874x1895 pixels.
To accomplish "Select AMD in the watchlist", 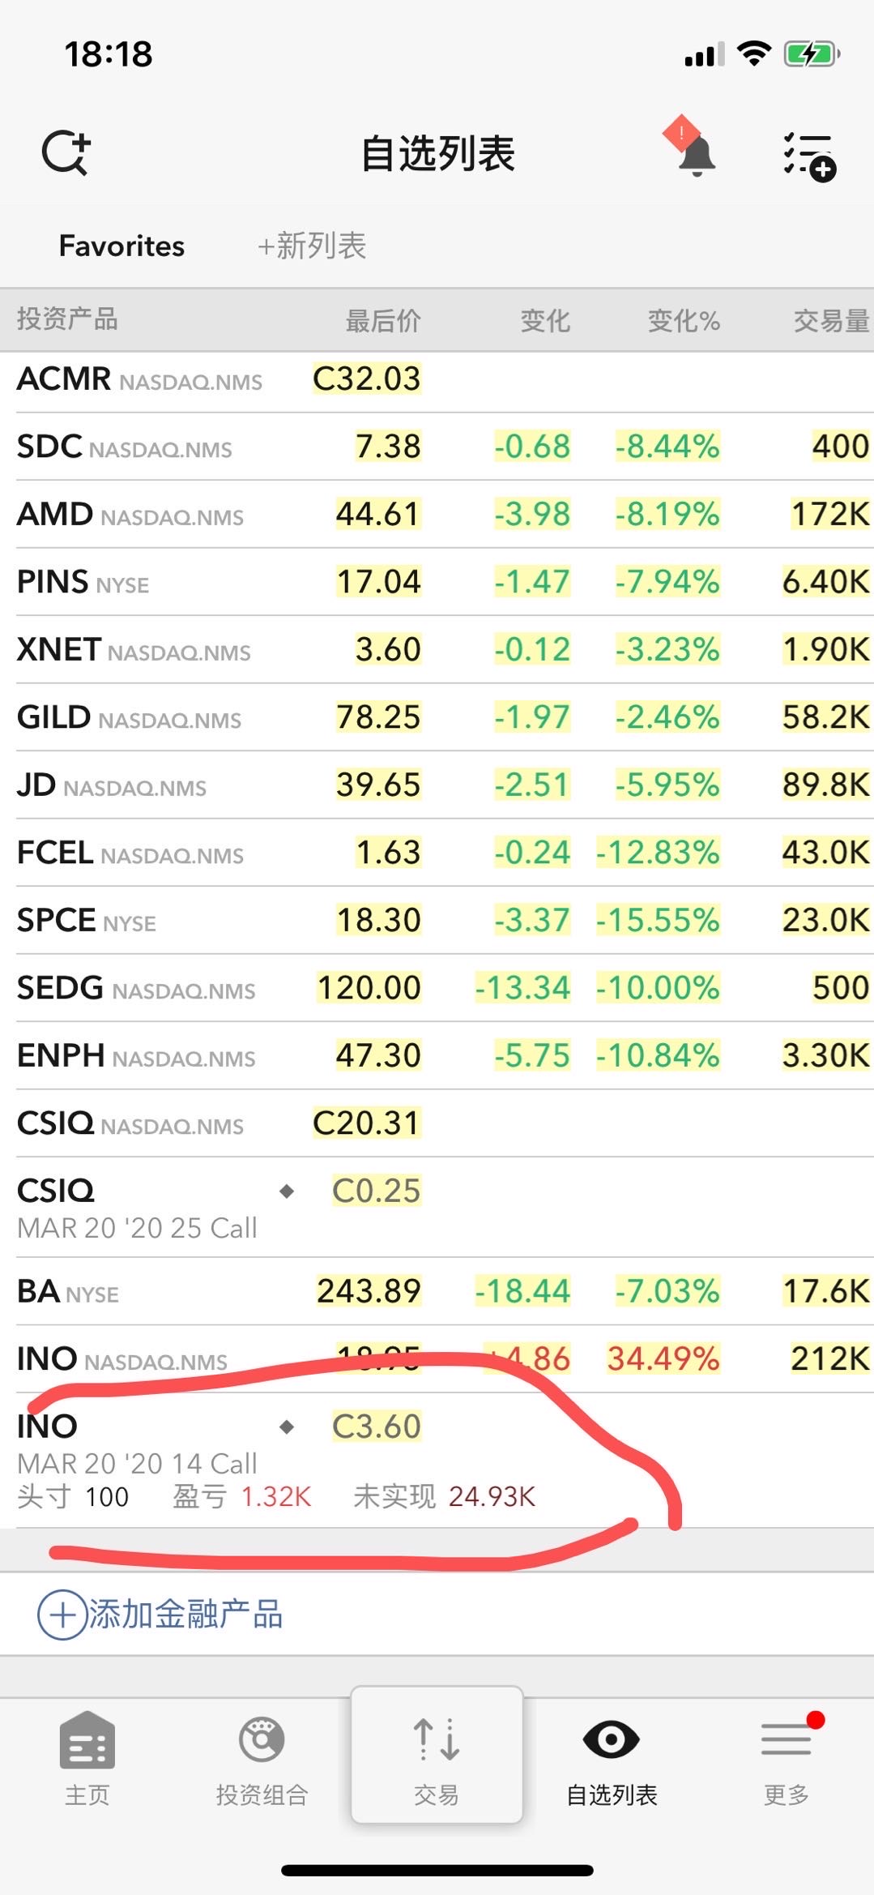I will (x=437, y=515).
